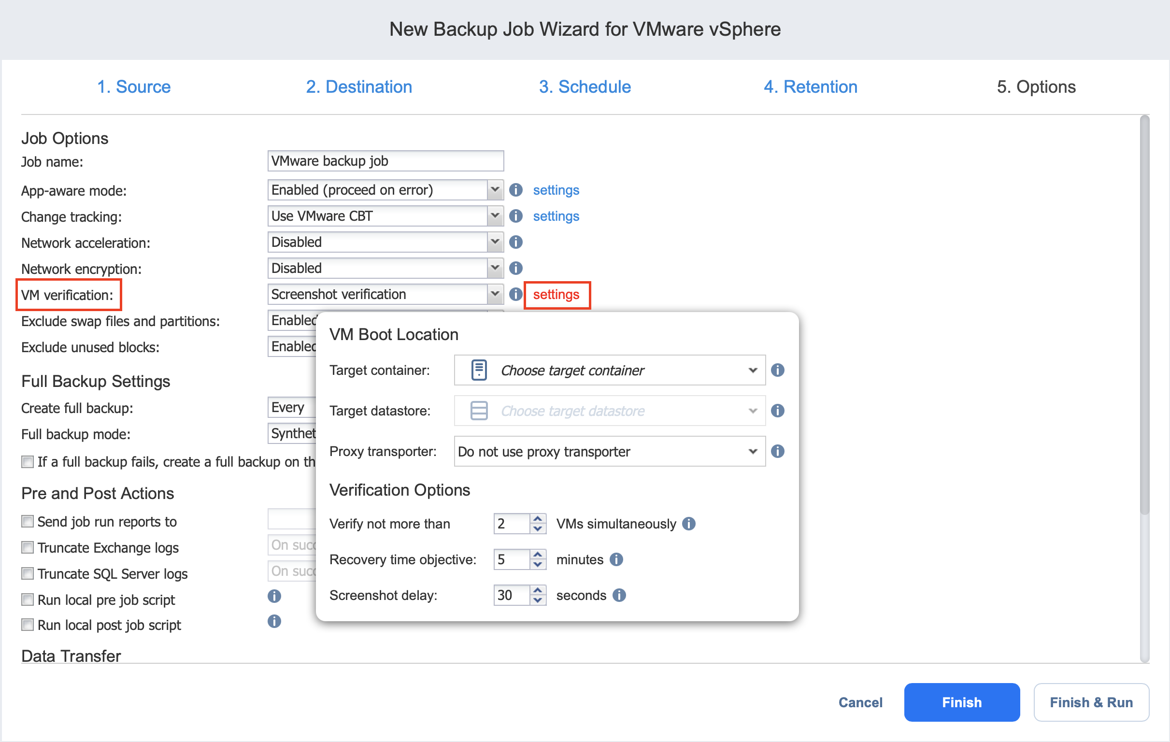
Task: Click info icon for Target datastore
Action: [x=777, y=411]
